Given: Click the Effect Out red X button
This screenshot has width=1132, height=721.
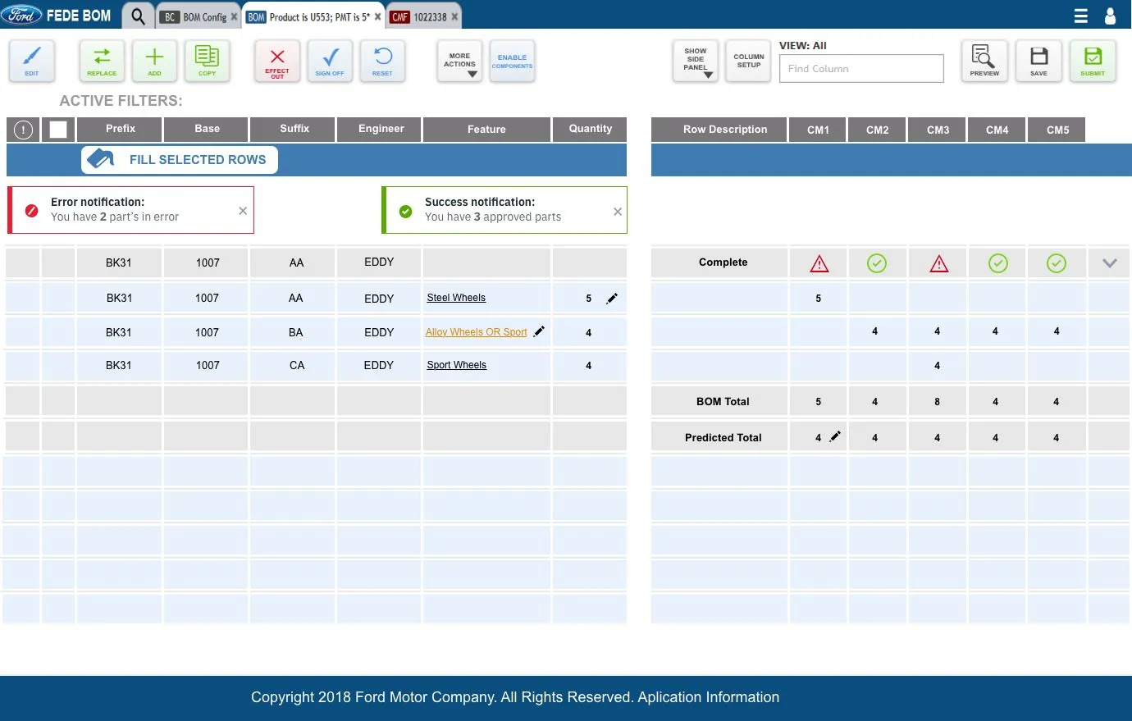Looking at the screenshot, I should pos(277,61).
